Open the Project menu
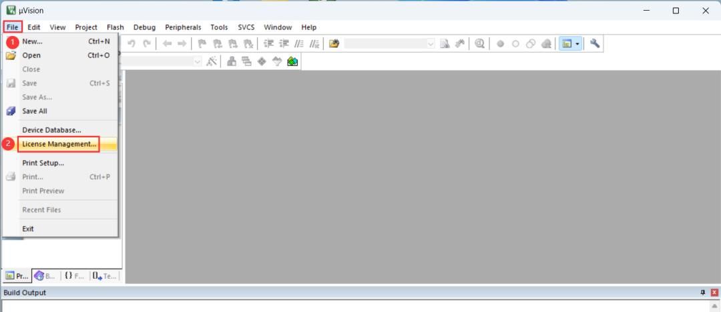 pyautogui.click(x=86, y=27)
